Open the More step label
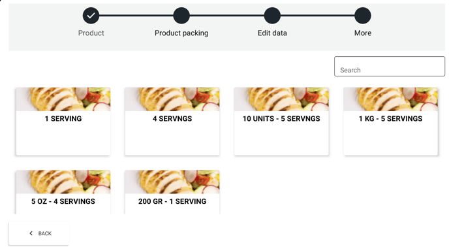This screenshot has width=449, height=247. tap(362, 33)
